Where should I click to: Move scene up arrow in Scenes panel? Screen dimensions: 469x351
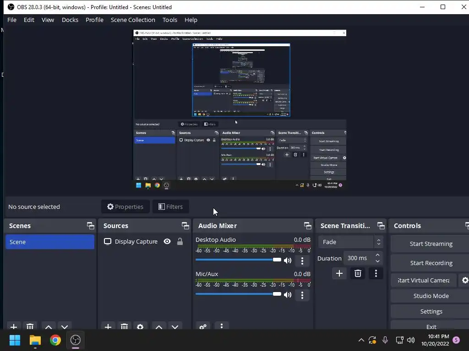[x=49, y=326]
